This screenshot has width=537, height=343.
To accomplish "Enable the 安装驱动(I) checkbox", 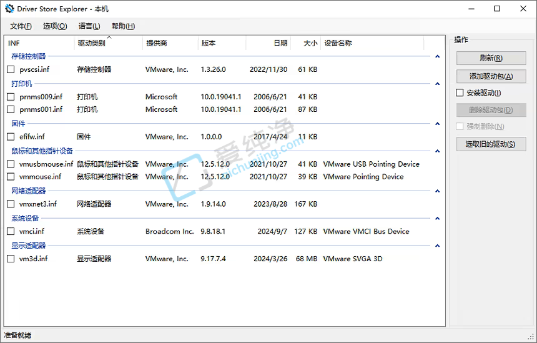I will point(460,93).
